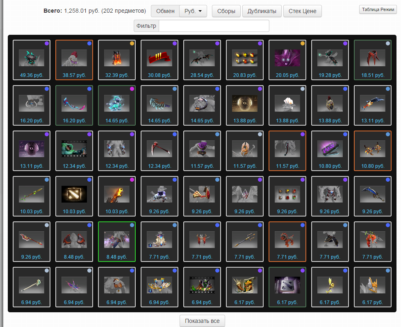The width and height of the screenshot is (401, 327).
Task: Select the green vine staff at 10.03 руб.
Action: (x=32, y=196)
